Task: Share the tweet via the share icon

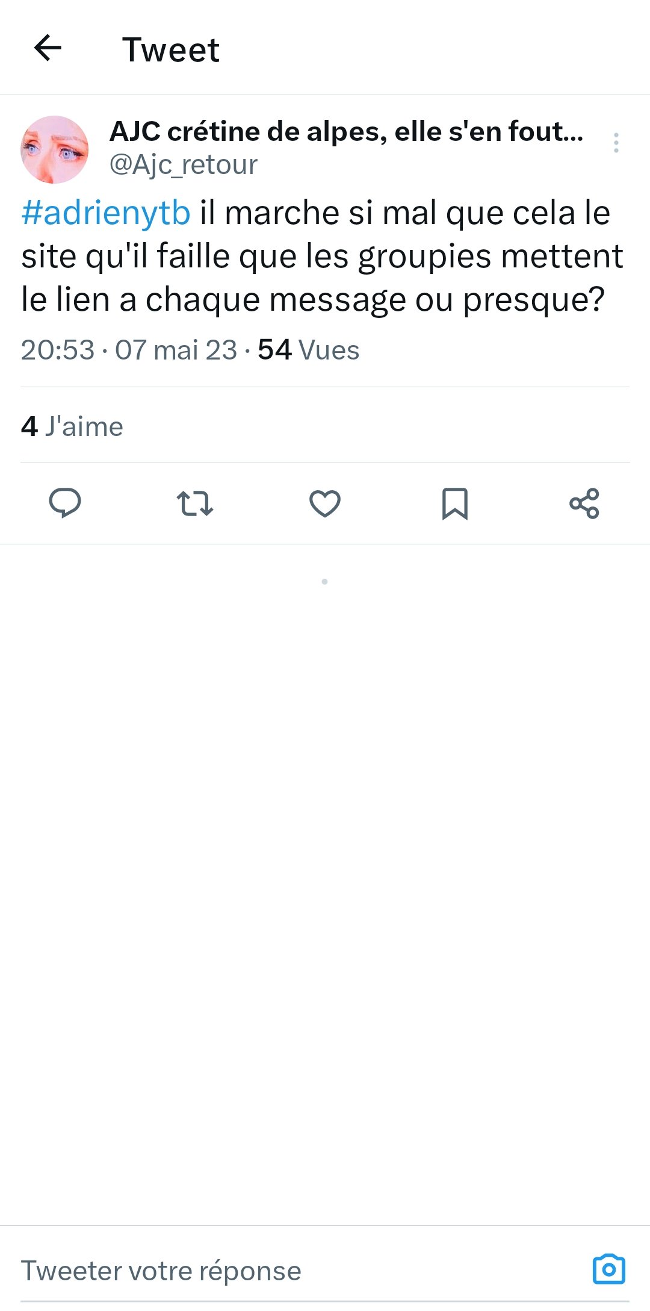Action: 584,503
